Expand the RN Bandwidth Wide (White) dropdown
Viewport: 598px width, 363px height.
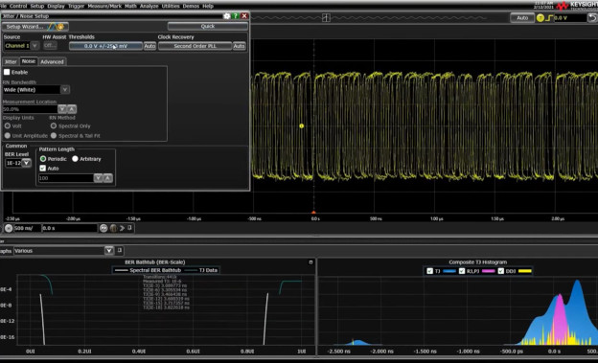pos(65,90)
